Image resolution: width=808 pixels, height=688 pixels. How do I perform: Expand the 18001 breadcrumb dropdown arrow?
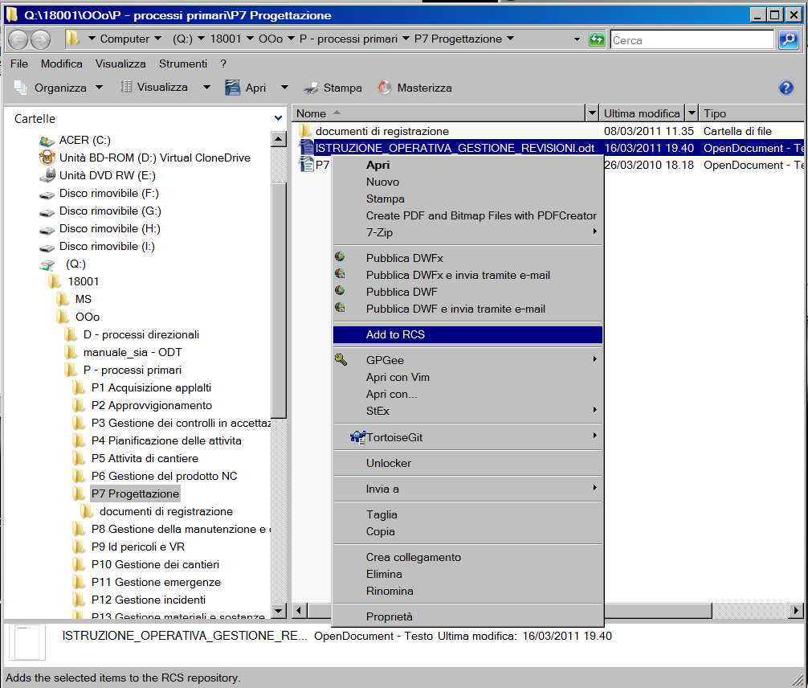[x=250, y=39]
